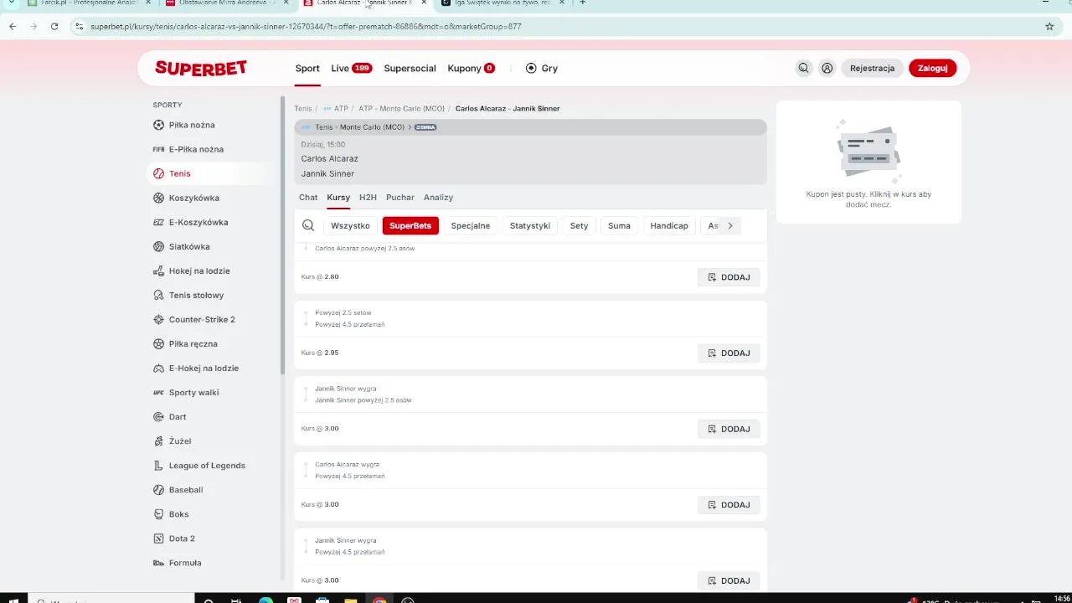Click the Żużel speedway icon
Image resolution: width=1072 pixels, height=603 pixels.
click(158, 441)
